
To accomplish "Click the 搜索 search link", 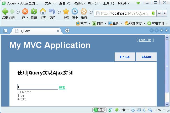I will (x=62, y=88).
